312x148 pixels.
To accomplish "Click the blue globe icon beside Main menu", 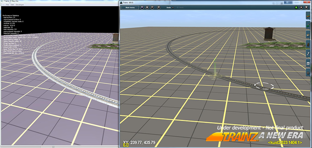I will point(142,7).
